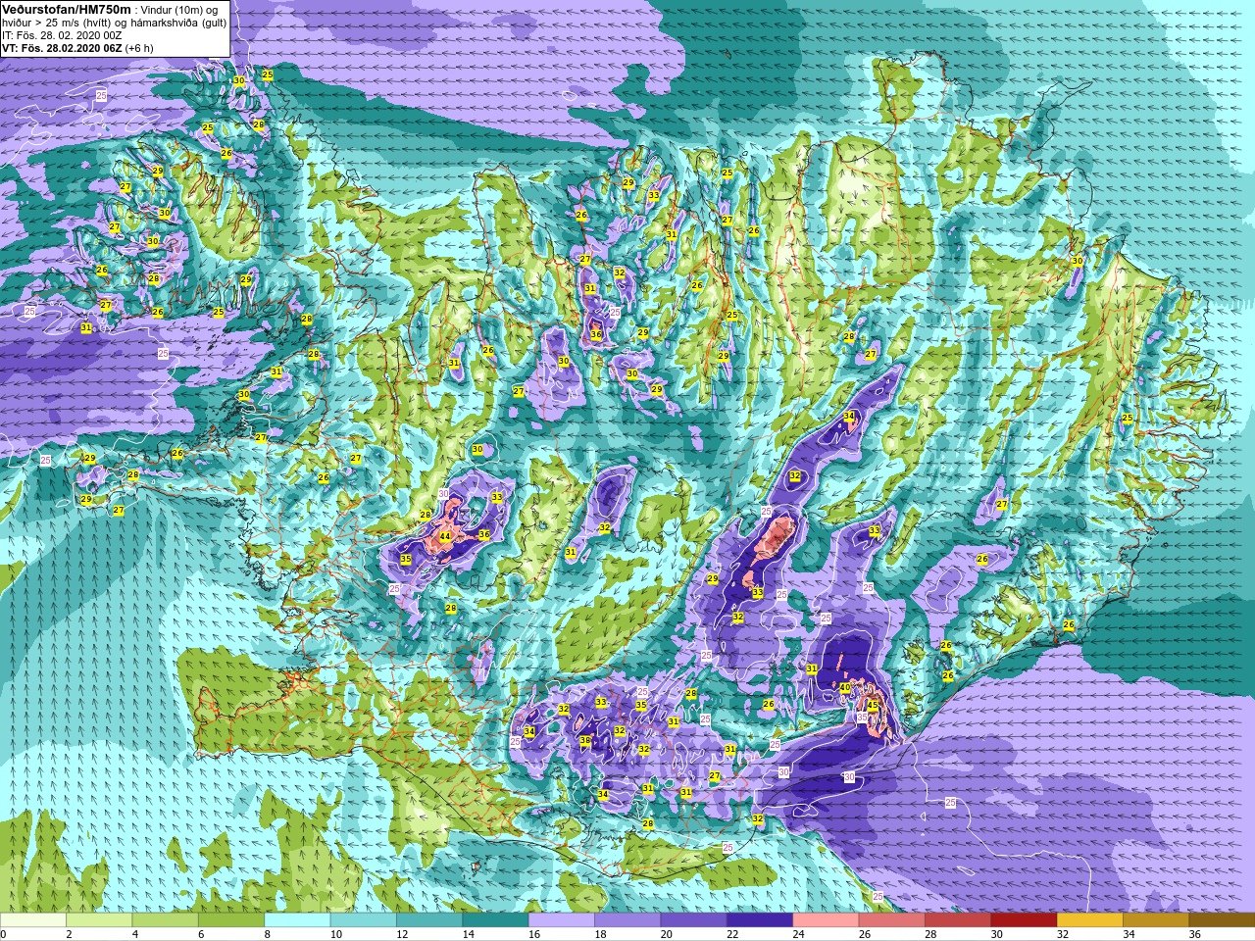Pick the 16–18 m/s lavender legend swatch
This screenshot has height=941, width=1255.
coord(561,920)
